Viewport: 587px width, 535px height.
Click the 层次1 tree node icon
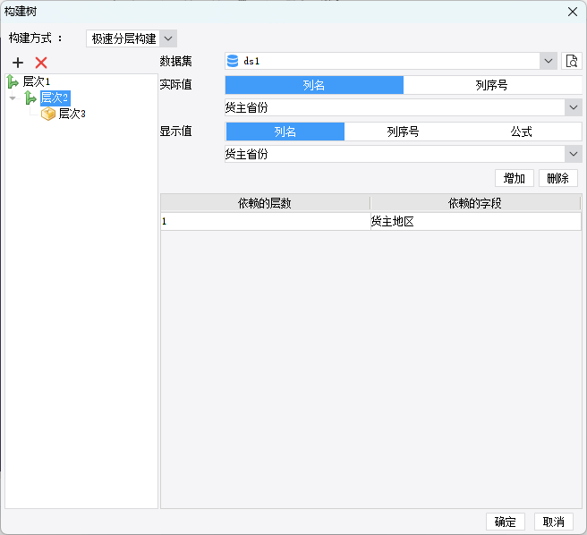click(13, 81)
